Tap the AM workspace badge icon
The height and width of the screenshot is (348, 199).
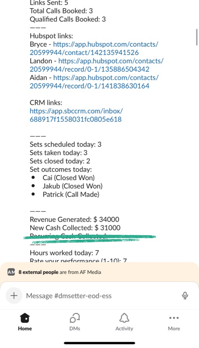(11, 272)
